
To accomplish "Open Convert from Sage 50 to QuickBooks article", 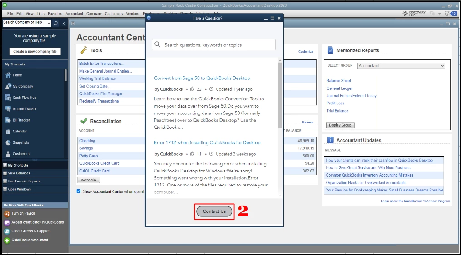I will pos(202,78).
